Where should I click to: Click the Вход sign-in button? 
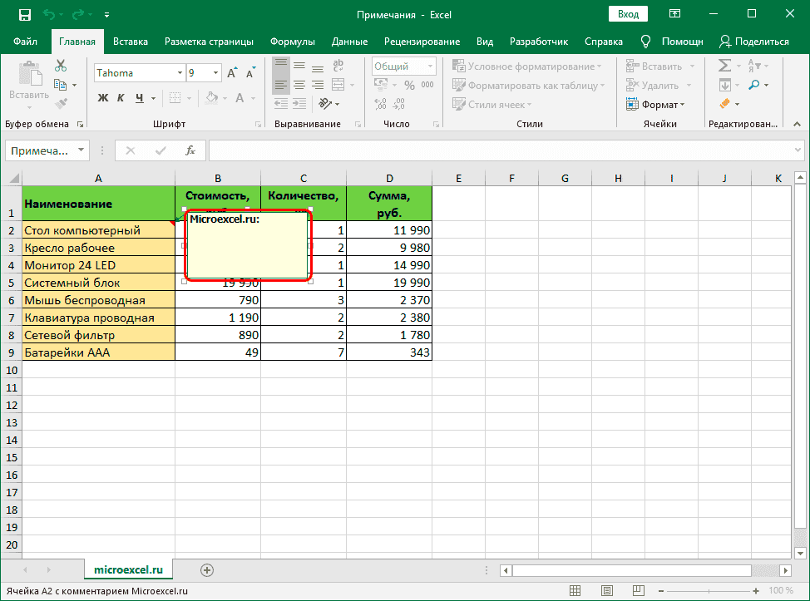pos(629,15)
